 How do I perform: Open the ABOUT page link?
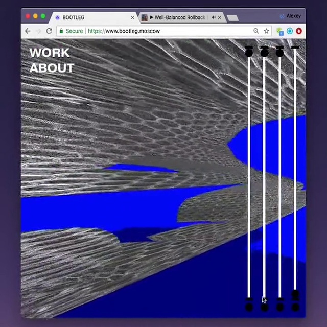[52, 68]
